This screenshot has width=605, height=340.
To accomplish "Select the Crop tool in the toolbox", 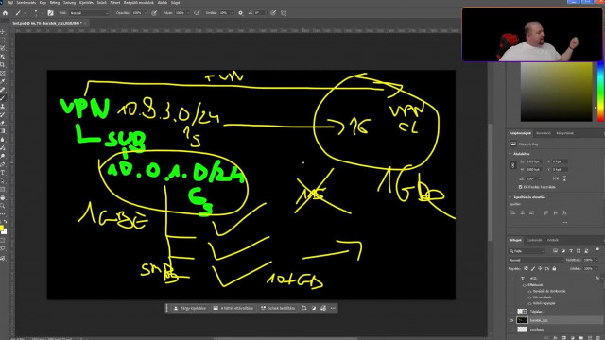I will [x=3, y=65].
